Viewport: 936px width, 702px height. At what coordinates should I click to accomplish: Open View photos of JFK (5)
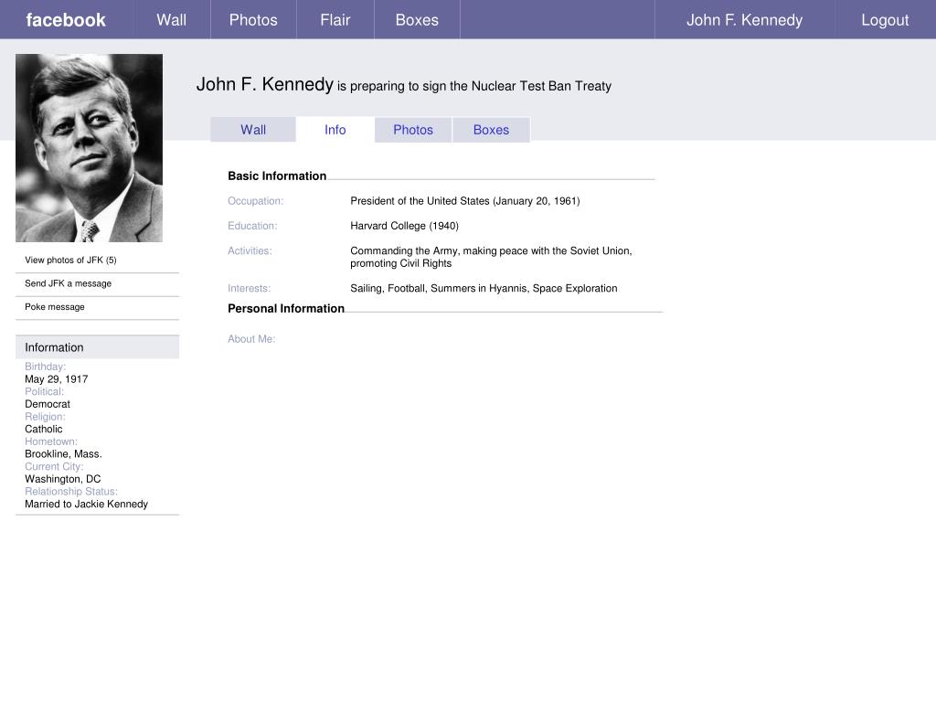(70, 260)
